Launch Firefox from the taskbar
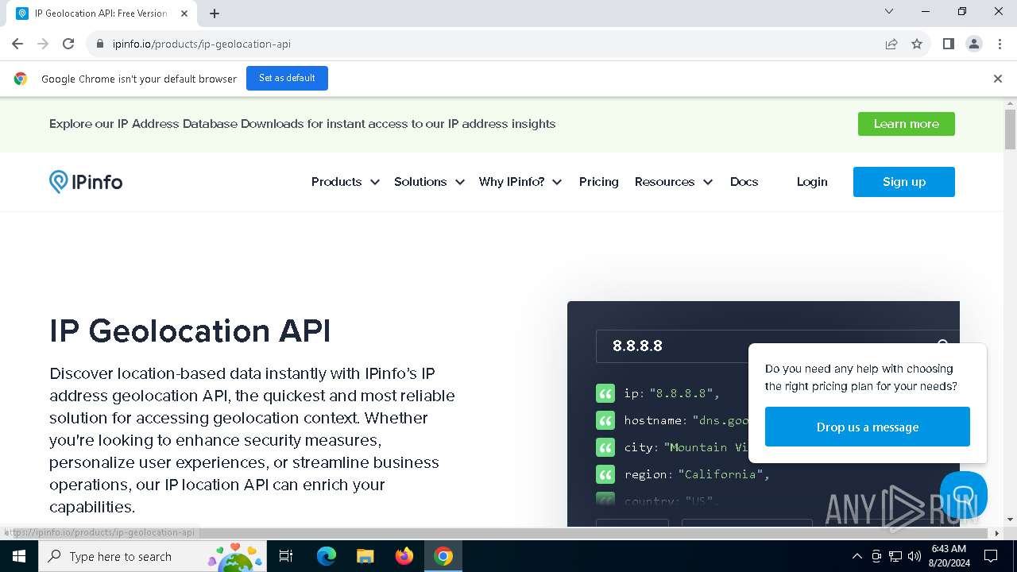 404,556
